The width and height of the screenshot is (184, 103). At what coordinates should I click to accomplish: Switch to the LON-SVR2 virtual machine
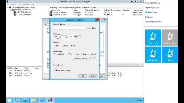click(153, 55)
